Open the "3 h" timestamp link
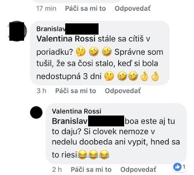The height and width of the screenshot is (175, 194). (x=42, y=91)
